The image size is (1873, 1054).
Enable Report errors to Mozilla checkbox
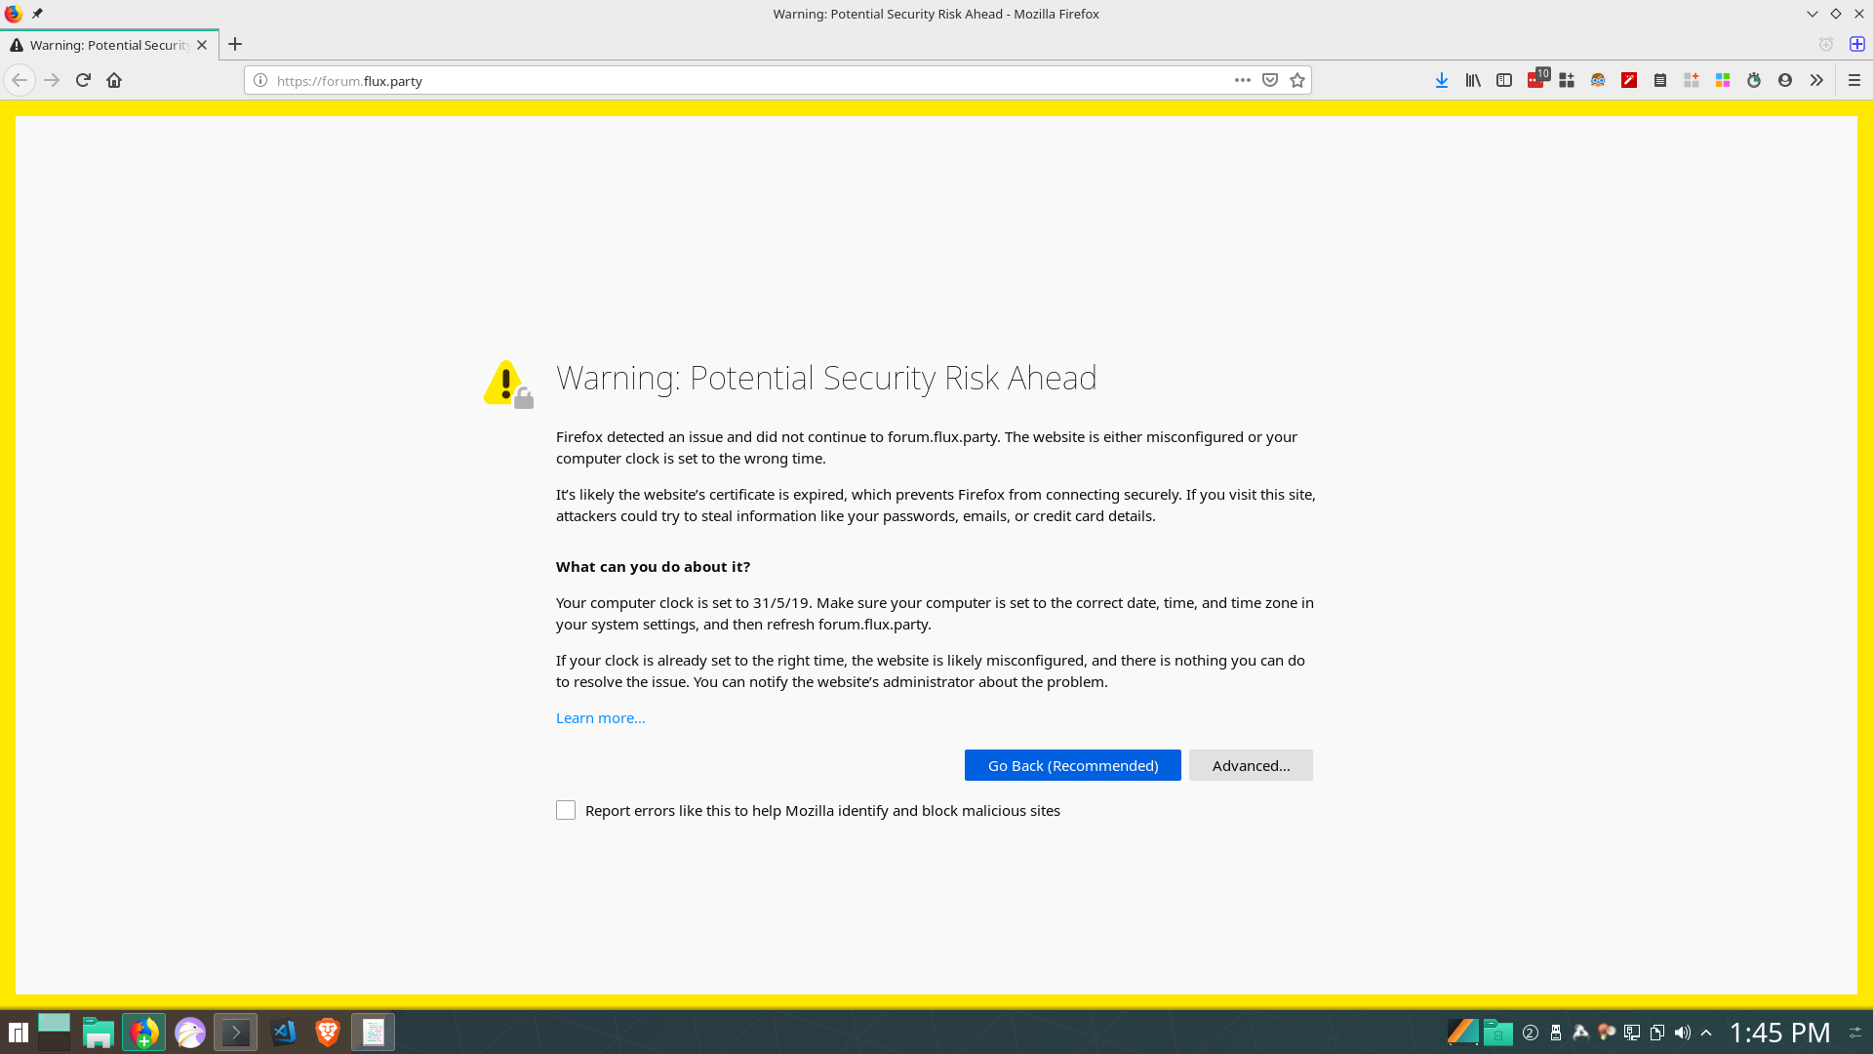[x=566, y=810]
